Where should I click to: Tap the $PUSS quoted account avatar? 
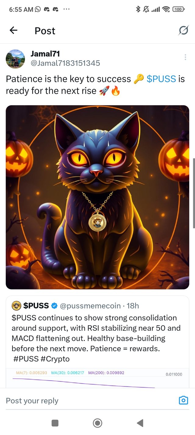click(16, 305)
